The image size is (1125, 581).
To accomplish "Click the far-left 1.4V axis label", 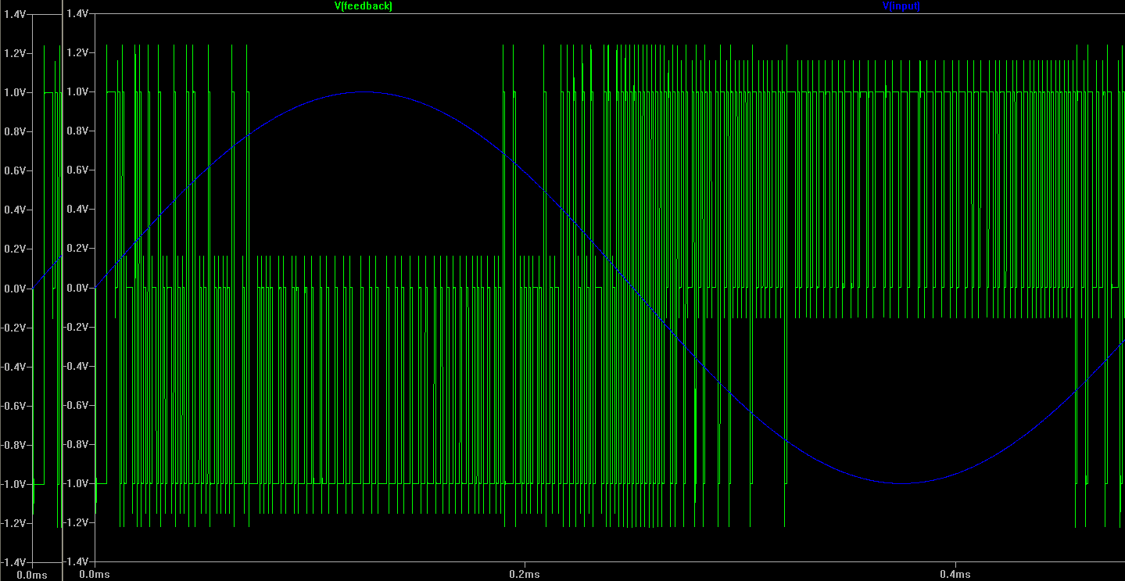I will point(16,14).
